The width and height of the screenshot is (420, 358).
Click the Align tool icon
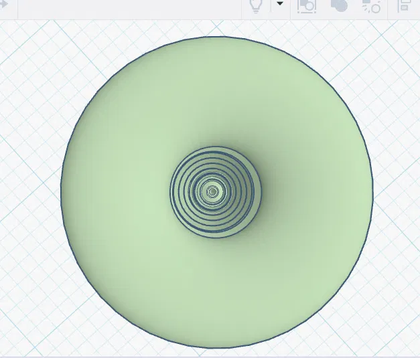point(405,5)
